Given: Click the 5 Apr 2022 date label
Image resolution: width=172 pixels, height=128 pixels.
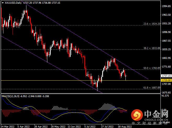Looking at the screenshot, I should [24, 127].
